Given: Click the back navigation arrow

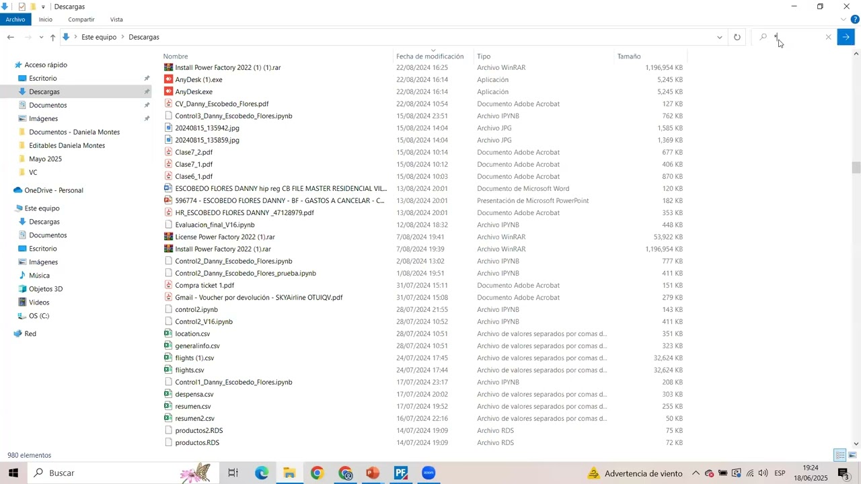Looking at the screenshot, I should tap(11, 37).
